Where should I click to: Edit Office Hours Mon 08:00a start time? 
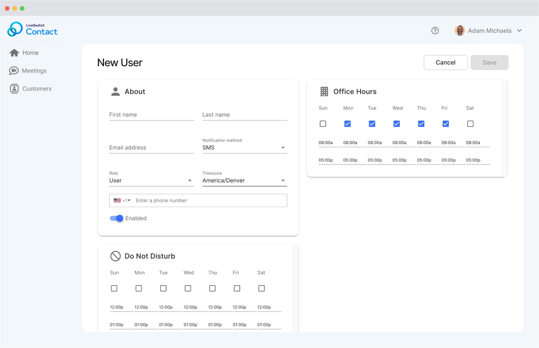coord(355,143)
